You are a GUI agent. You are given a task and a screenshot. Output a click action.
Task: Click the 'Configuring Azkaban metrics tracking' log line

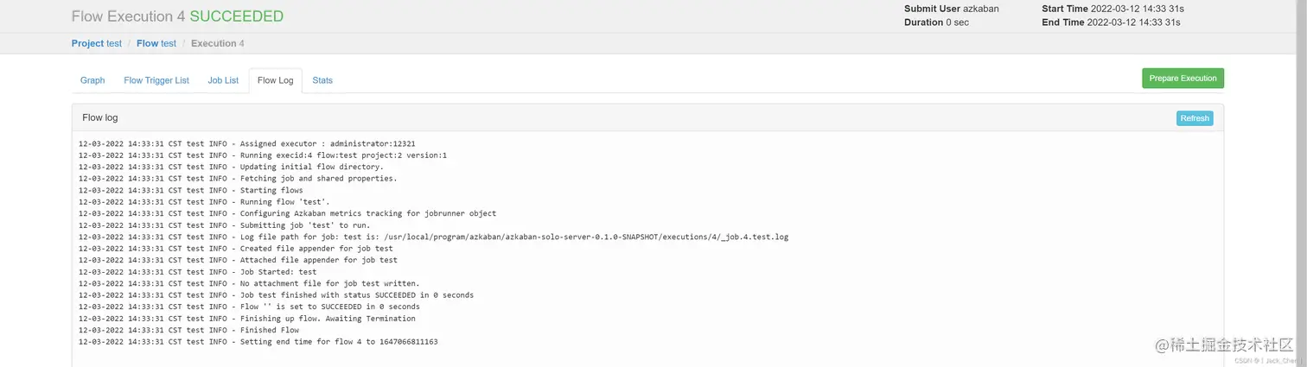(288, 213)
